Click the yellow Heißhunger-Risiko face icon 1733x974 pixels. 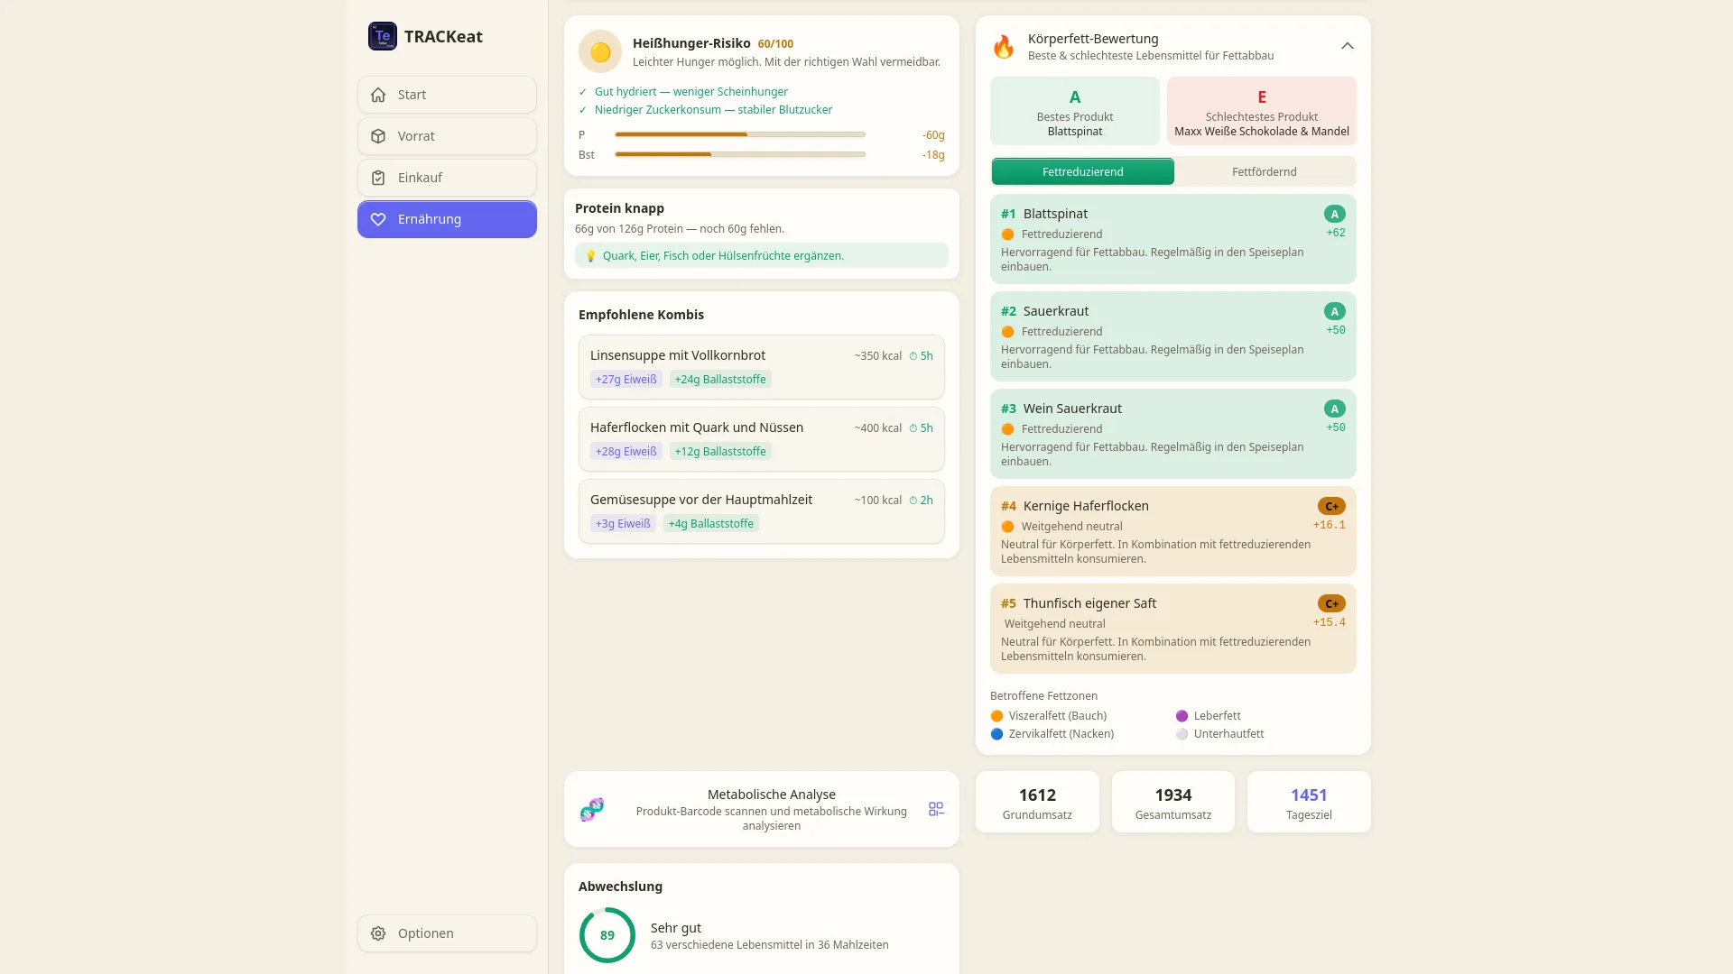tap(600, 52)
